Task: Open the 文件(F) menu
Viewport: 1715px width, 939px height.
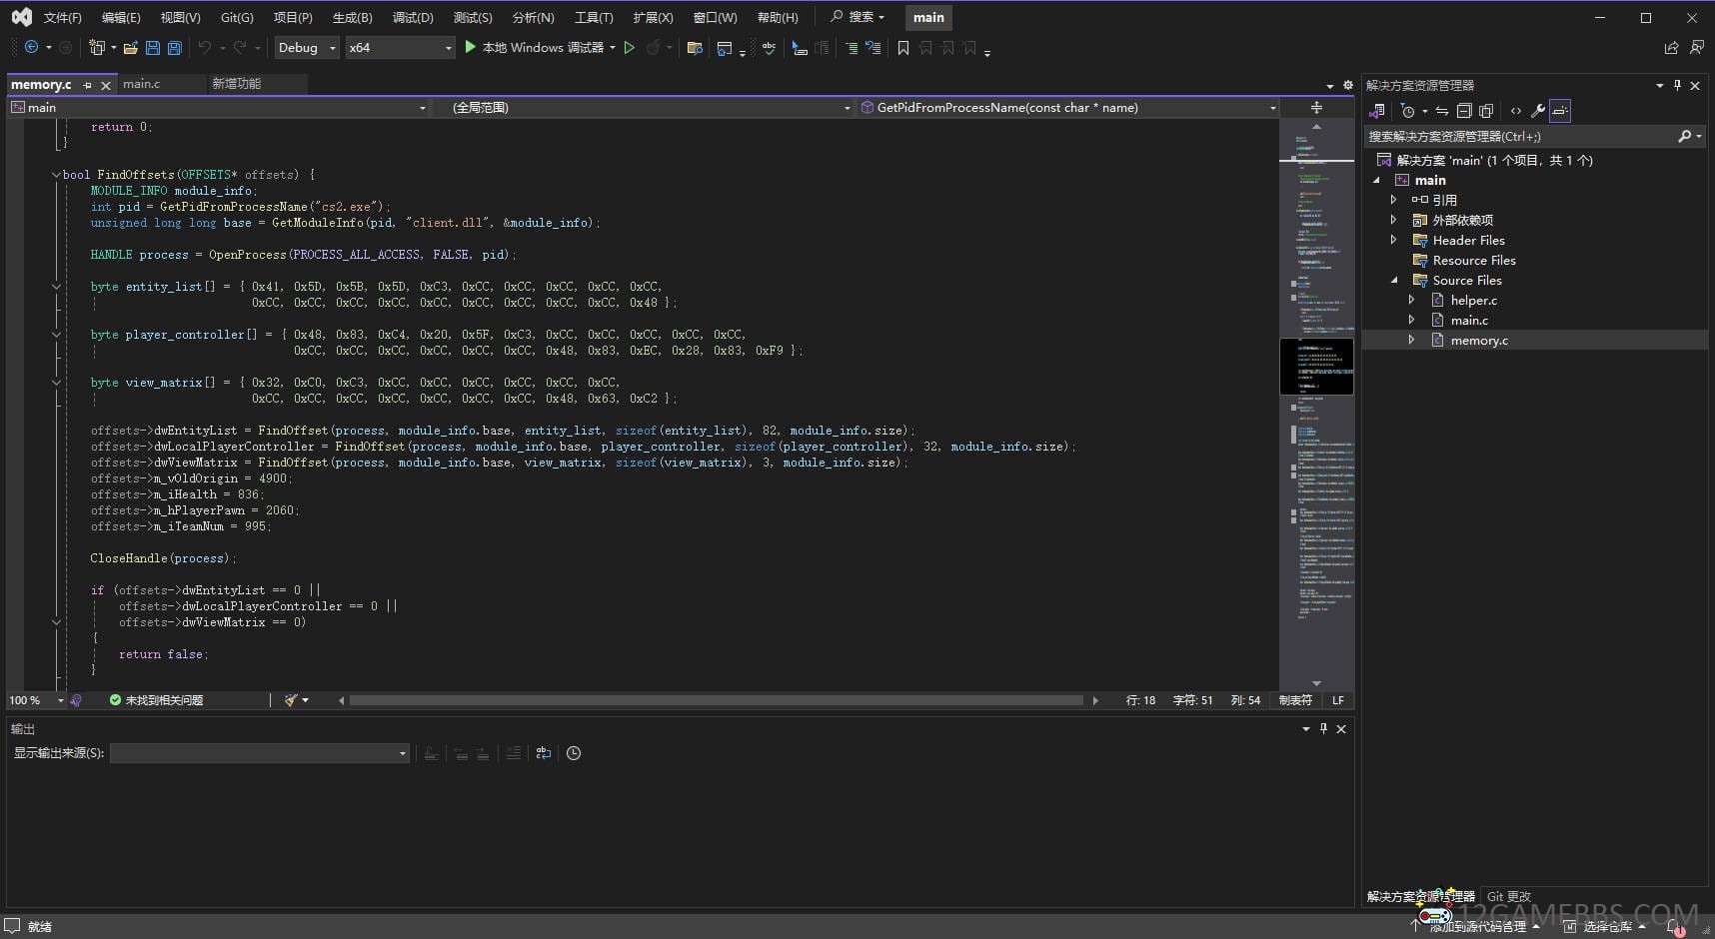Action: [62, 17]
